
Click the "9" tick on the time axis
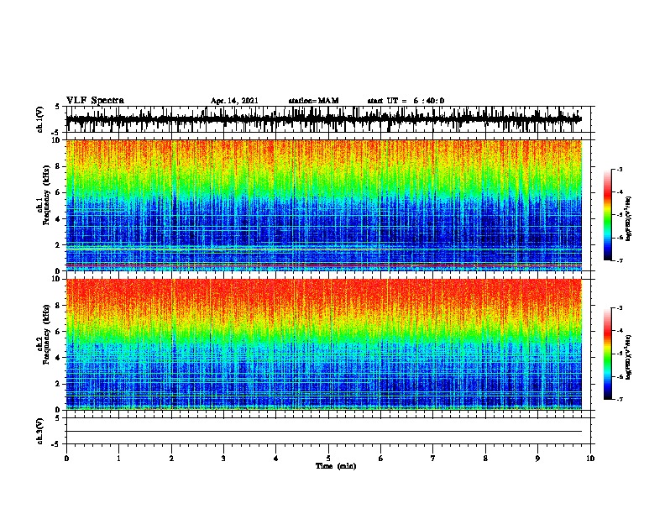coord(537,459)
